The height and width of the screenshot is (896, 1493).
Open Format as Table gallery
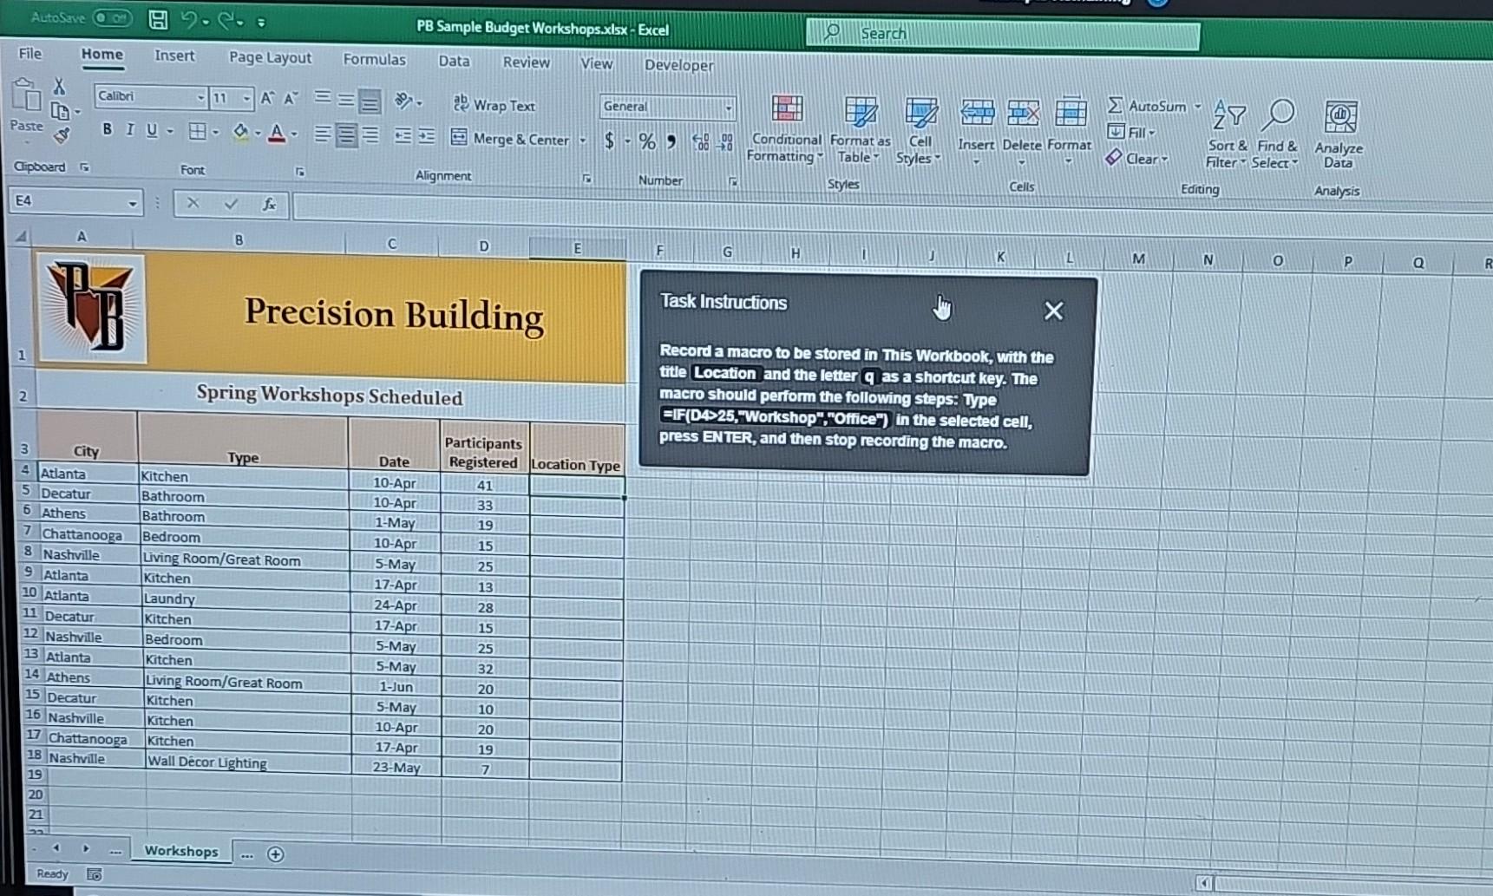point(860,121)
